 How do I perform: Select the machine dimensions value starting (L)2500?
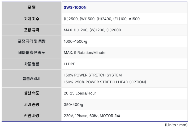pyautogui.click(x=102, y=19)
